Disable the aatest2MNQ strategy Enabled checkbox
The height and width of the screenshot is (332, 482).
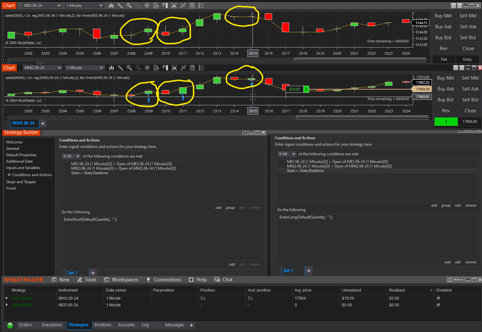438,298
